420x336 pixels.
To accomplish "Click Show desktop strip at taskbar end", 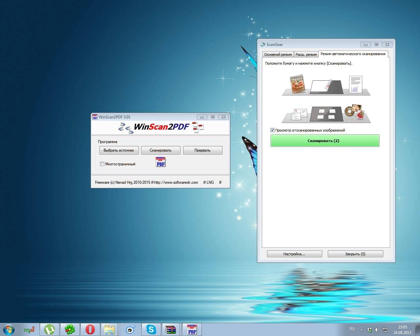I will [x=418, y=329].
